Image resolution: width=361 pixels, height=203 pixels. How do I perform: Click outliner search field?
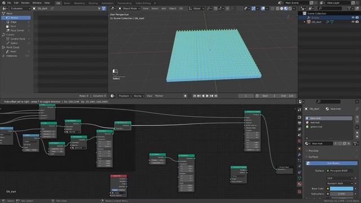pos(331,8)
